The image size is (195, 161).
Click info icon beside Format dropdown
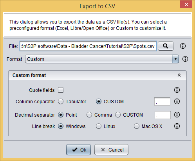coord(185,59)
